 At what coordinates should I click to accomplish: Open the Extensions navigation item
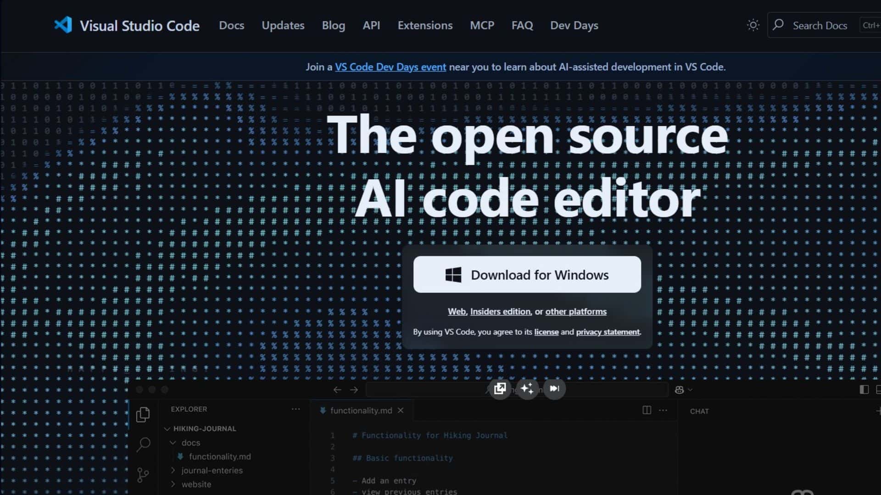(425, 25)
